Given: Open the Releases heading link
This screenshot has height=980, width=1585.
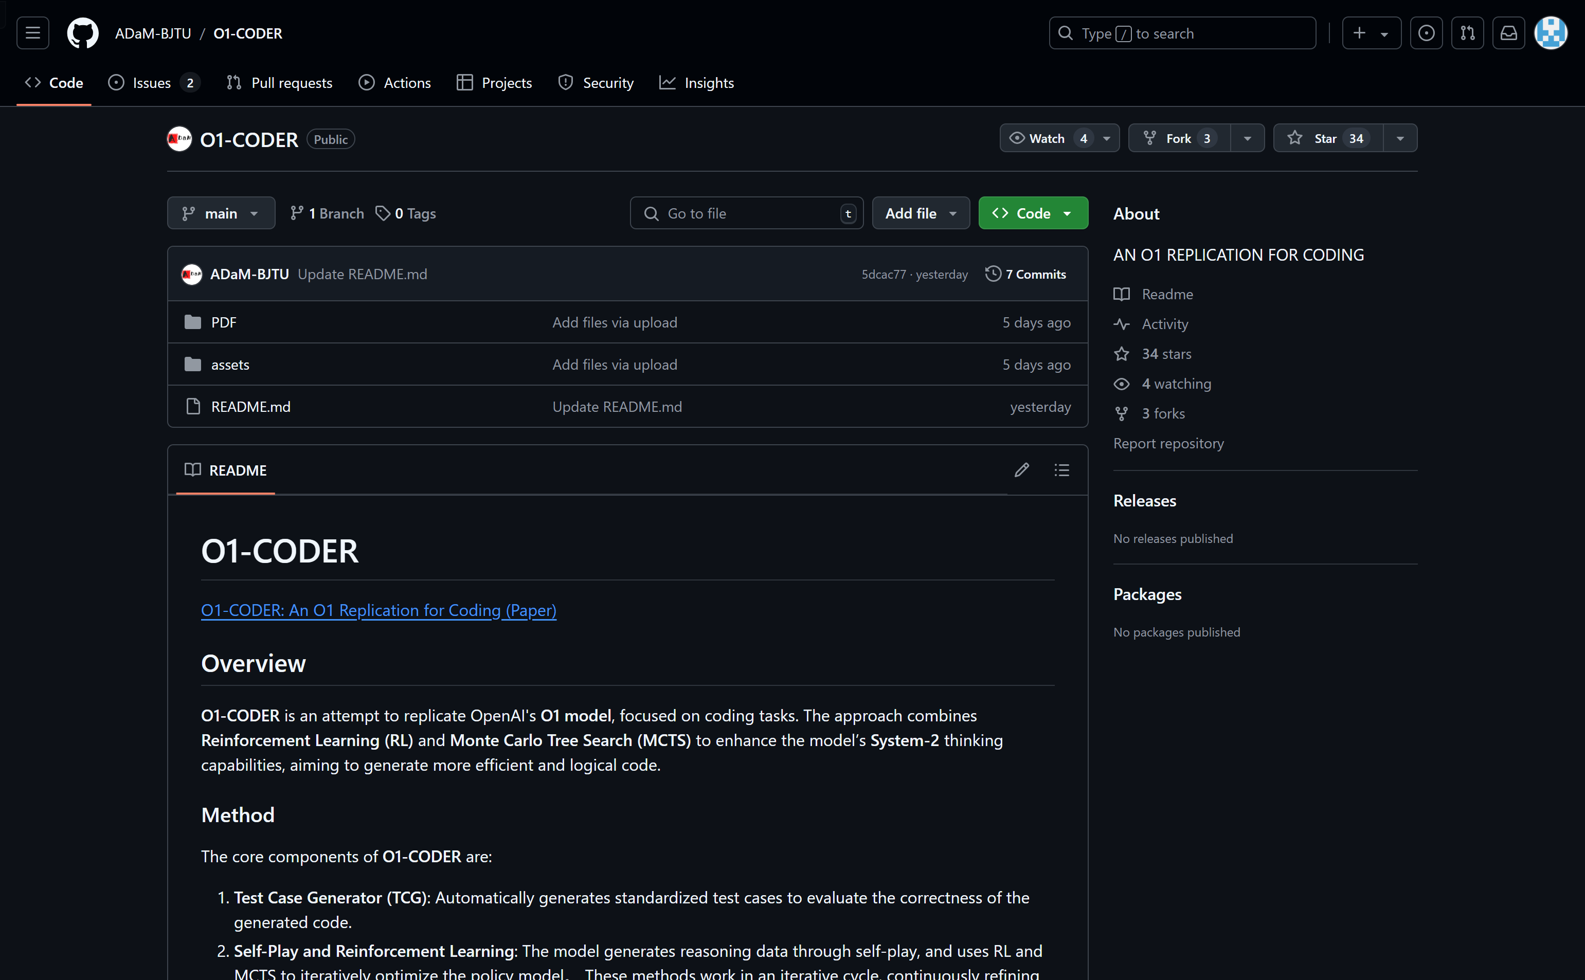Looking at the screenshot, I should (1144, 500).
